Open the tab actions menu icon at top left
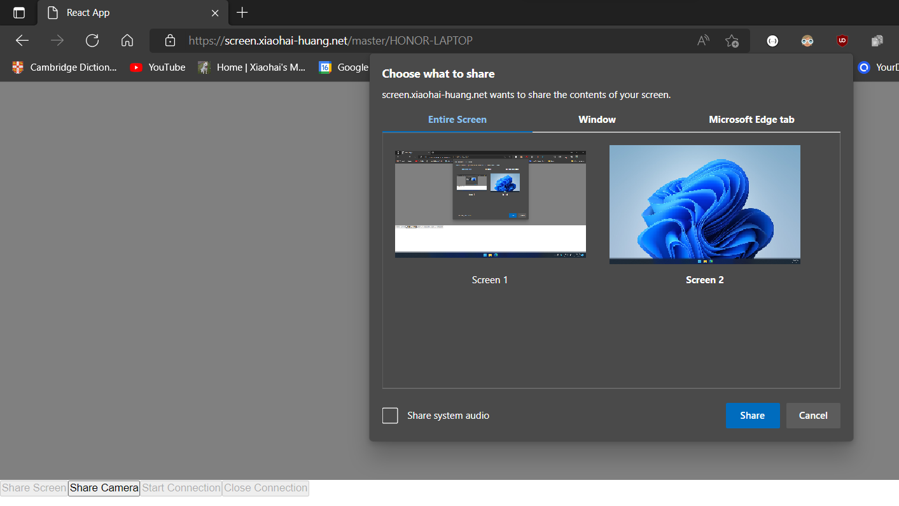The width and height of the screenshot is (899, 506). 18,13
